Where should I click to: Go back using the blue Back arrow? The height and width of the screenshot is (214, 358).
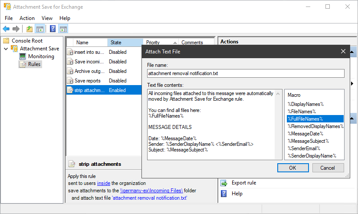click(6, 29)
